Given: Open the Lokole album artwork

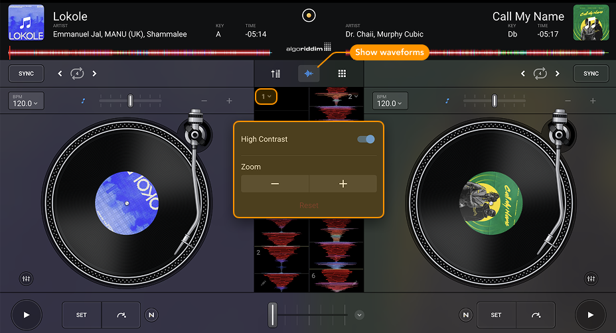Looking at the screenshot, I should click(27, 23).
